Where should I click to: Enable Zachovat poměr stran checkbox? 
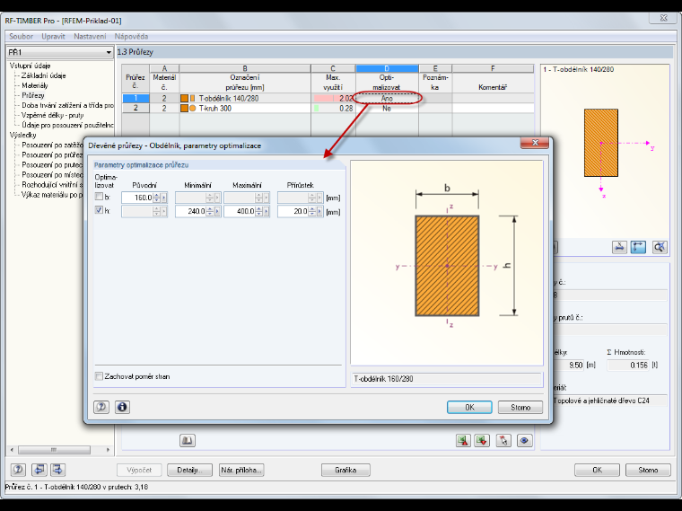tap(100, 376)
